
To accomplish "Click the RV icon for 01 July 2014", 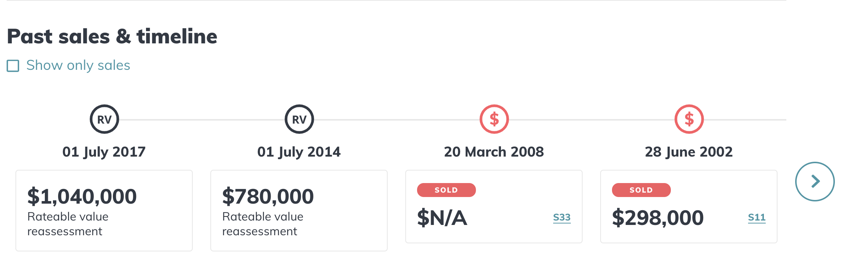I will pyautogui.click(x=299, y=119).
